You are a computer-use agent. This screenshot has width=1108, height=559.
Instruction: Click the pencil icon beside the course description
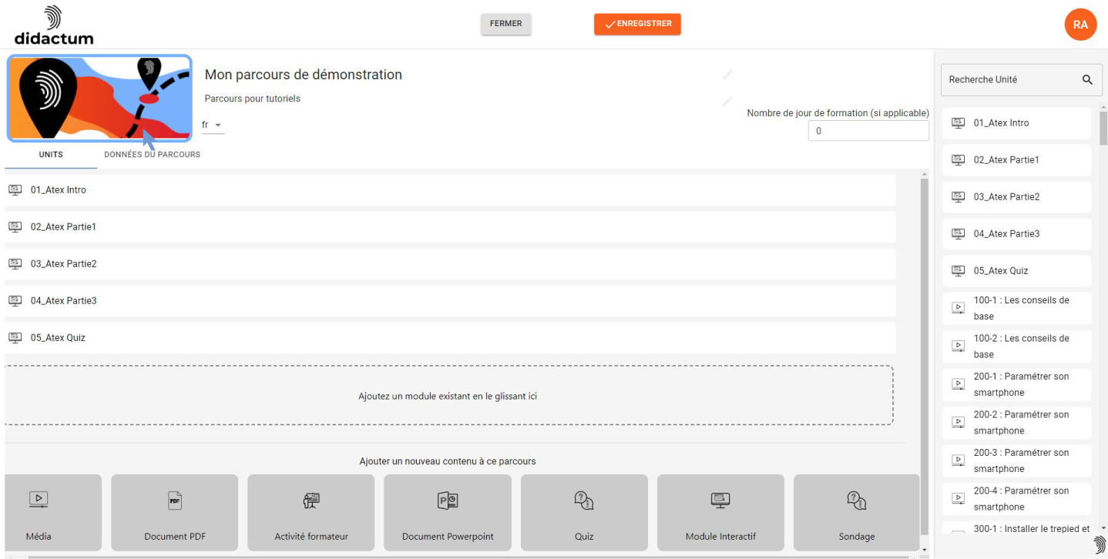tap(727, 101)
